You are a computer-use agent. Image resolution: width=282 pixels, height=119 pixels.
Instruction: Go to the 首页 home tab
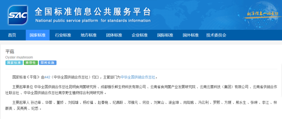[12, 35]
